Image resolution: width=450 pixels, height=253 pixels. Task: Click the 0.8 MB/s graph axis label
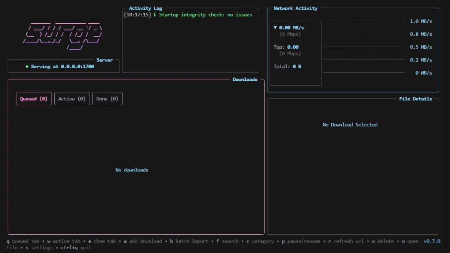tap(421, 34)
